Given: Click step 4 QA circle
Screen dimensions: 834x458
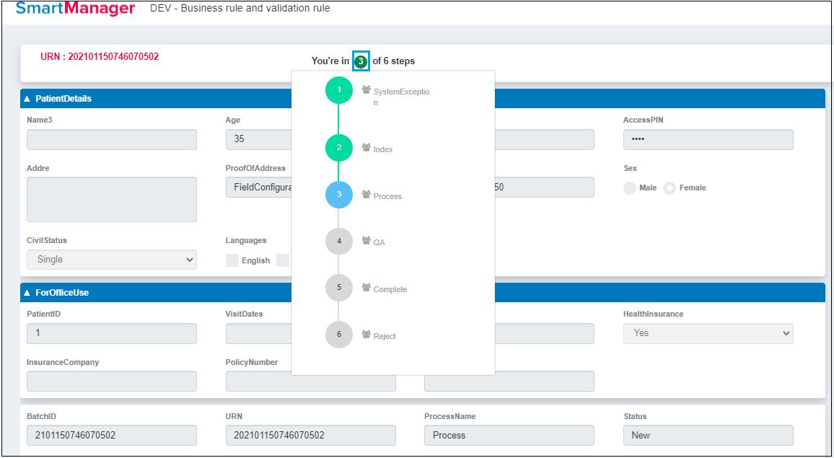Looking at the screenshot, I should point(339,242).
